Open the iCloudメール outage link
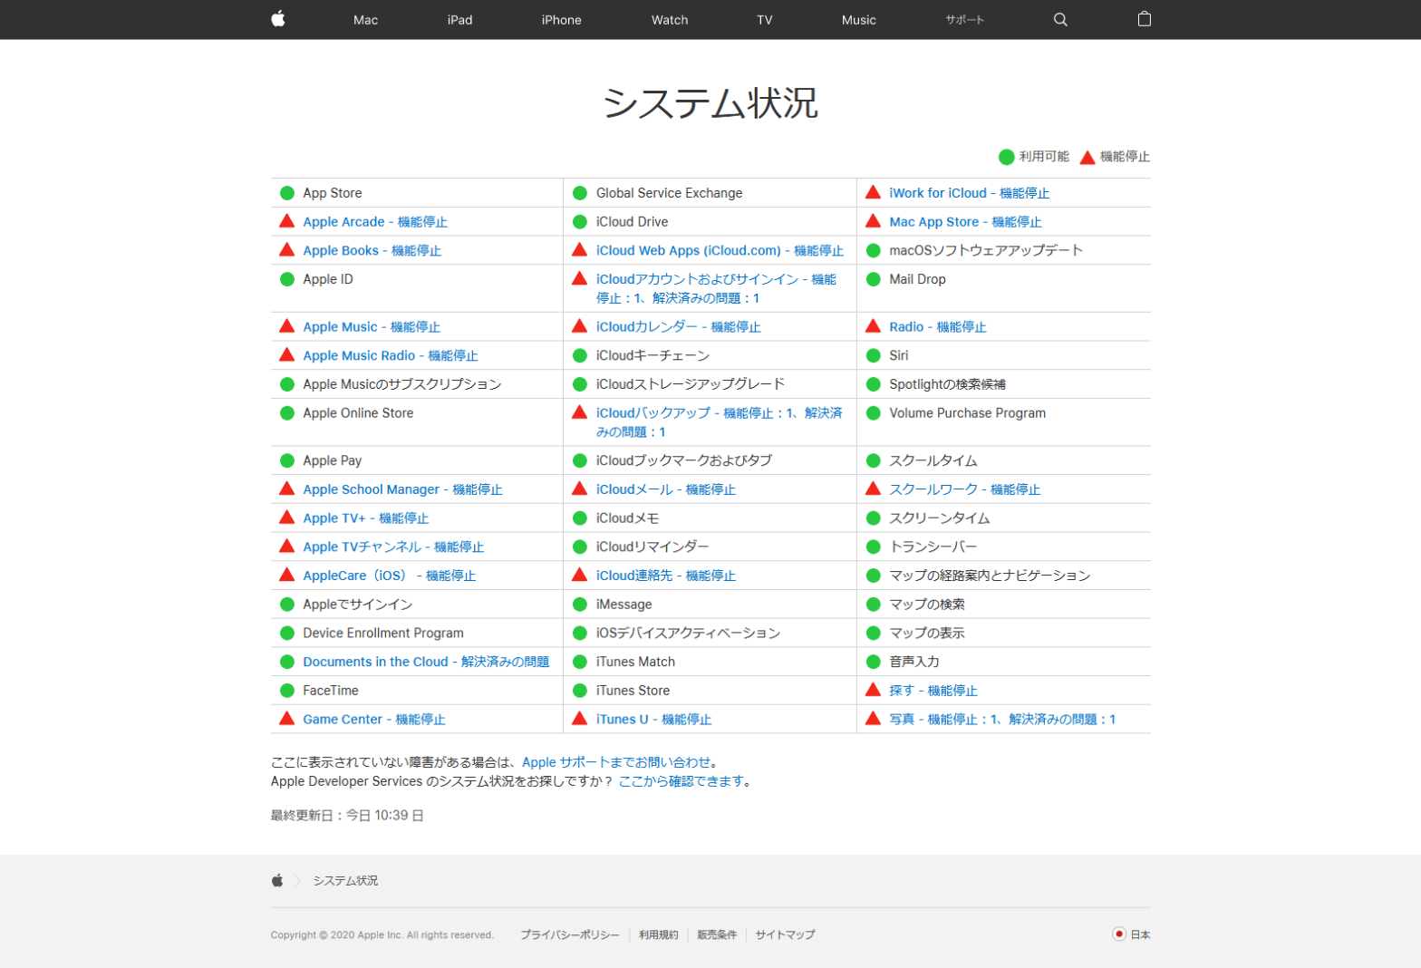 666,489
